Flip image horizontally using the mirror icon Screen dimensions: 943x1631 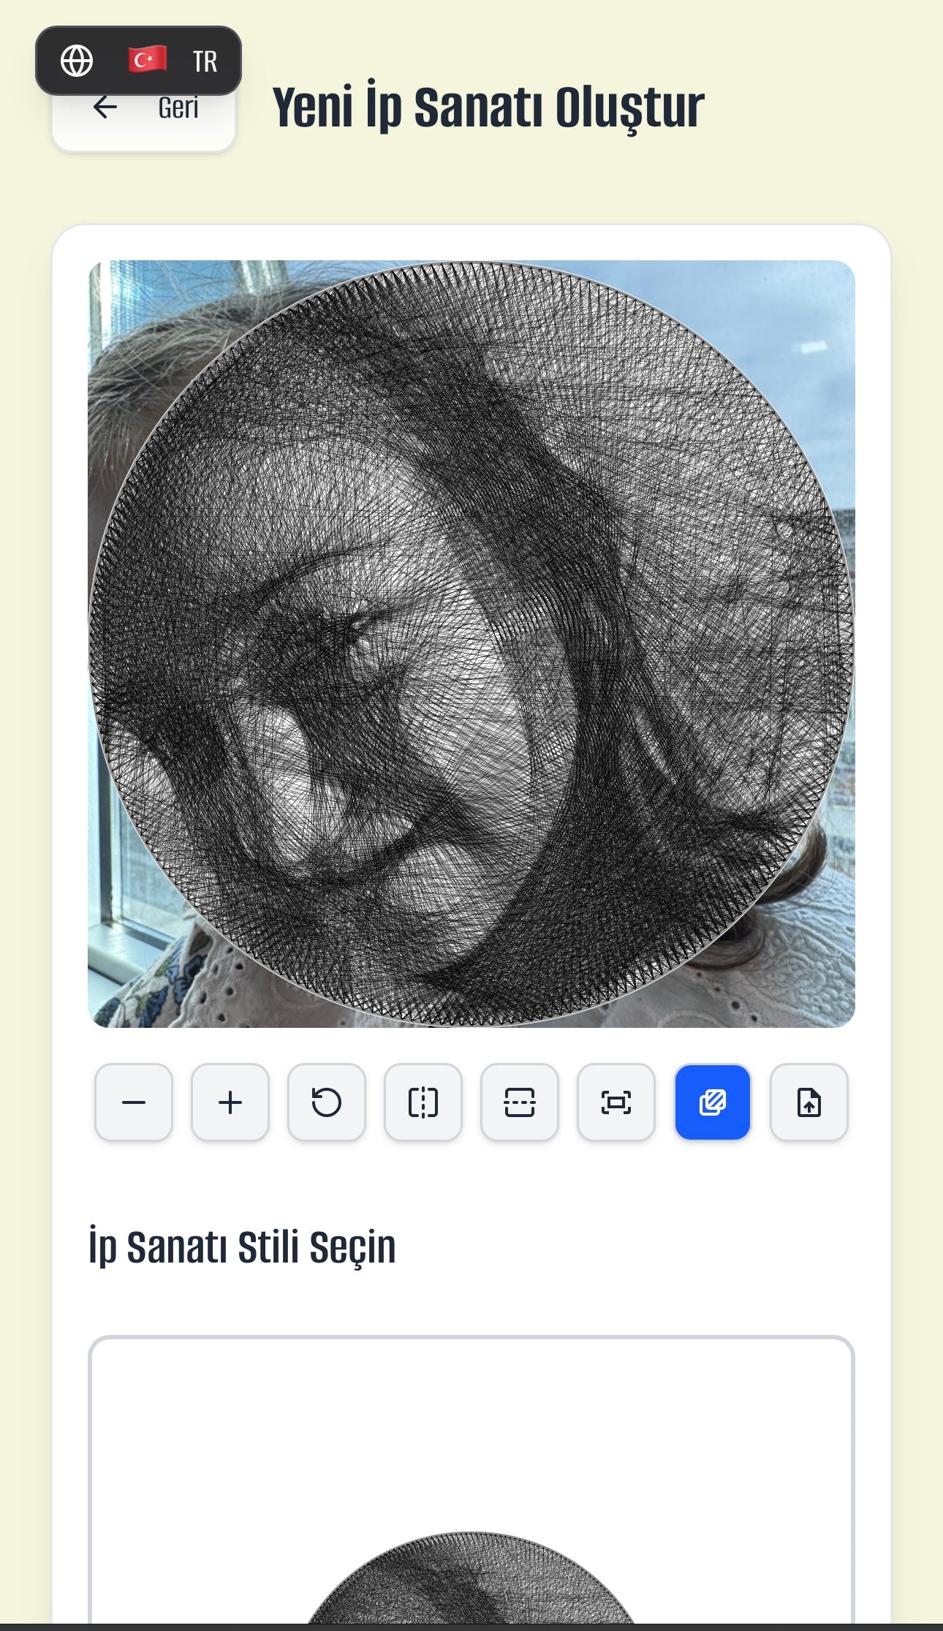point(423,1102)
